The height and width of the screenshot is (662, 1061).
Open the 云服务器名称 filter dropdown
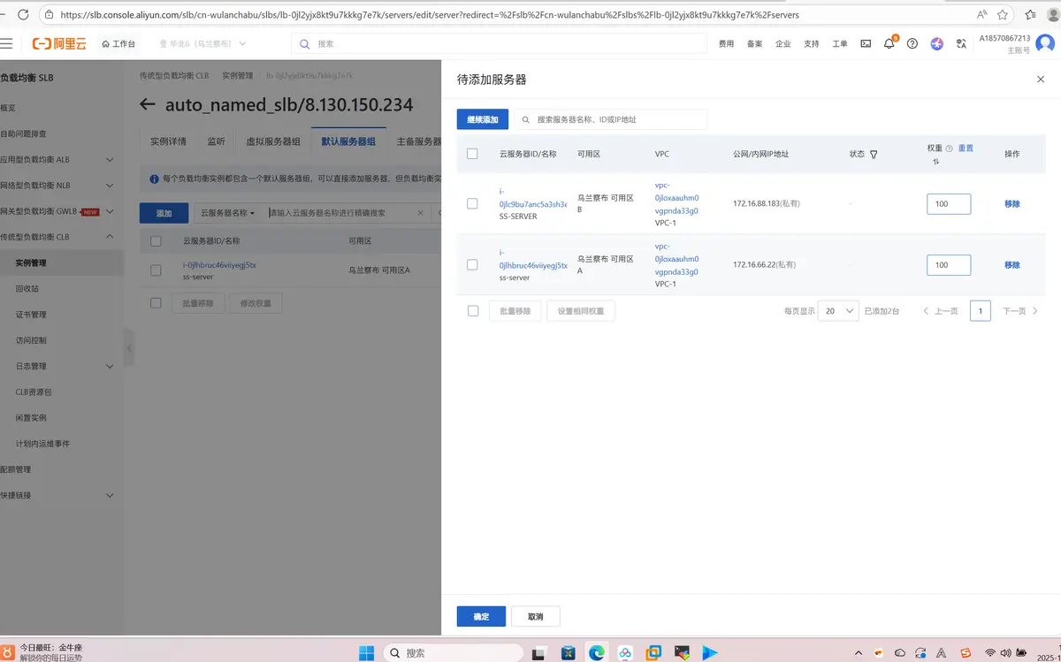(227, 213)
